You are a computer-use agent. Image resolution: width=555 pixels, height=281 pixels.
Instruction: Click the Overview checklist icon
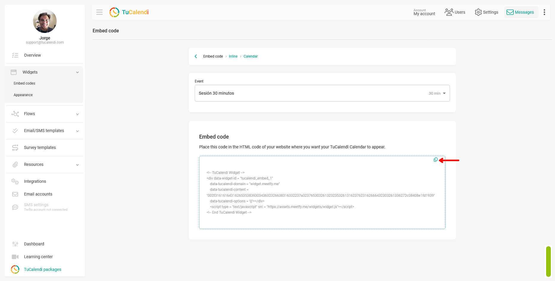click(x=15, y=55)
